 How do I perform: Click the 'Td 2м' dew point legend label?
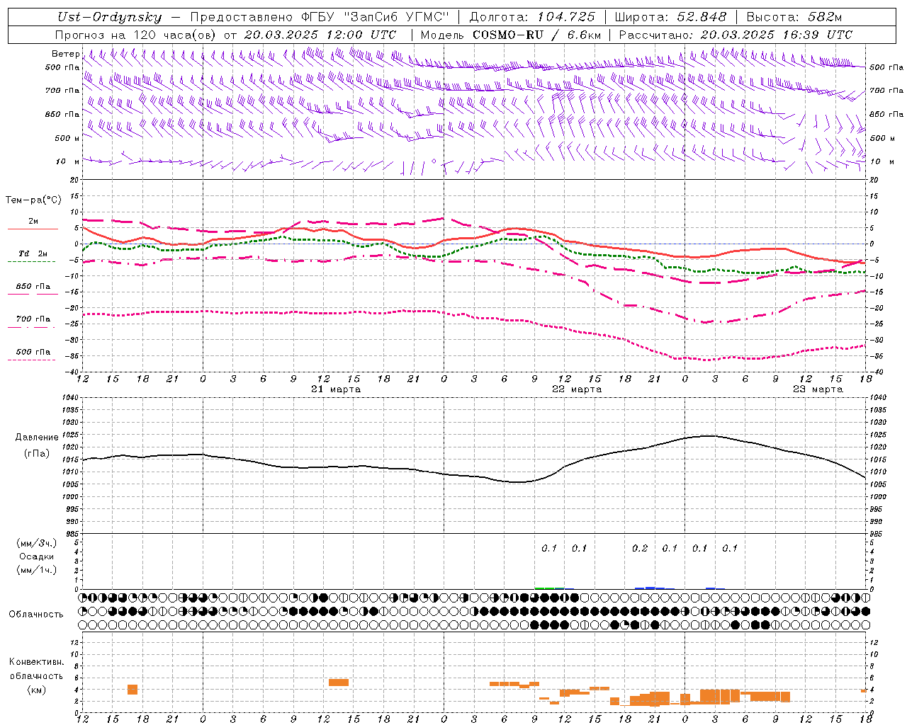33,253
